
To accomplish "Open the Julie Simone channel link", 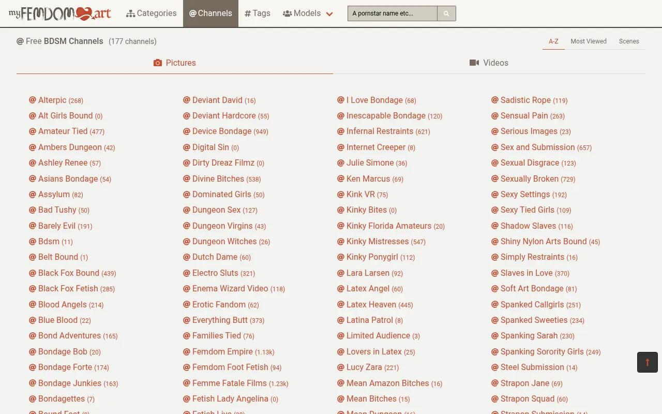I will 372,163.
